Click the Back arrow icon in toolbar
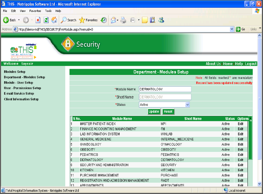263x194 pixels. pos(6,20)
